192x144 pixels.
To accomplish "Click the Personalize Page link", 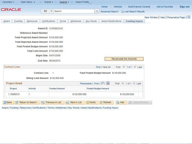I will (176, 17).
